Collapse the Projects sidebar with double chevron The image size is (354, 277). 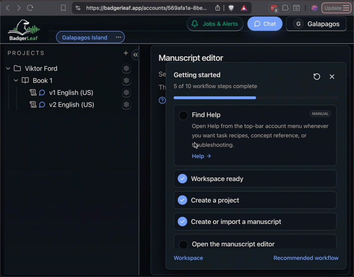click(136, 55)
